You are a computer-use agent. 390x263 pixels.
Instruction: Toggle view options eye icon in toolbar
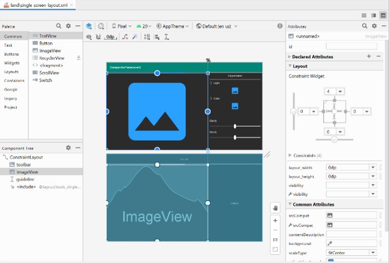click(x=89, y=37)
